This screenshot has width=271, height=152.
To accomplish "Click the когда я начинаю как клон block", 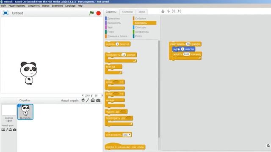I will coord(125,147).
